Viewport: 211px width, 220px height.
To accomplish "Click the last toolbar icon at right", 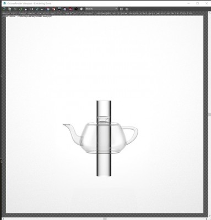I will point(127,9).
